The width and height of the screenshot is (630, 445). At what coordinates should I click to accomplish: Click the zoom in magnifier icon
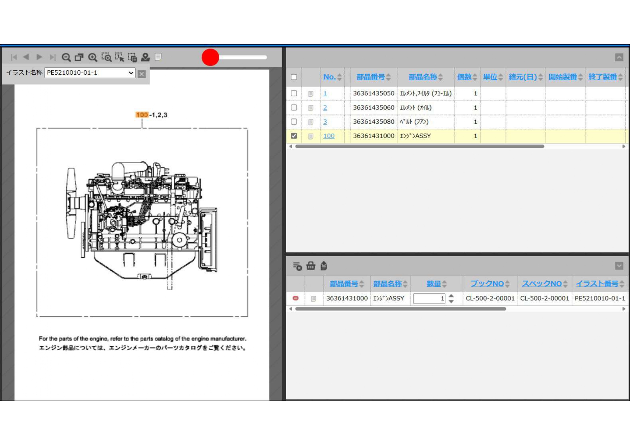click(x=93, y=57)
